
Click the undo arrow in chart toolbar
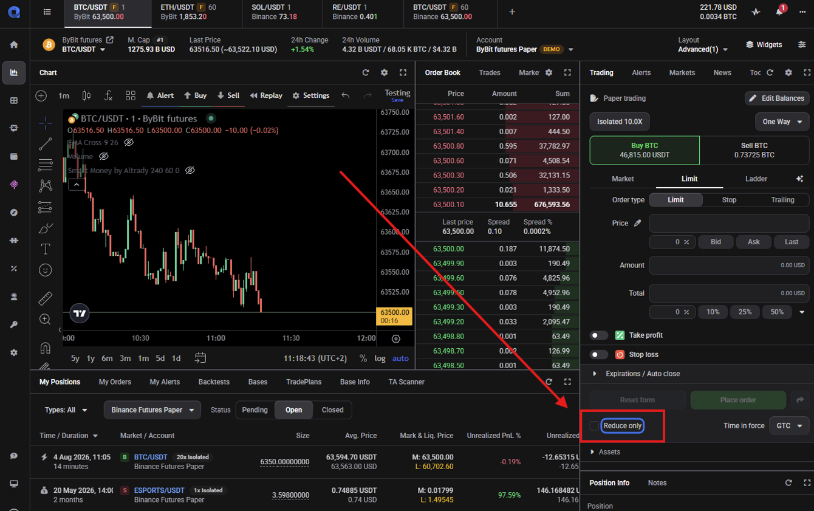tap(346, 95)
